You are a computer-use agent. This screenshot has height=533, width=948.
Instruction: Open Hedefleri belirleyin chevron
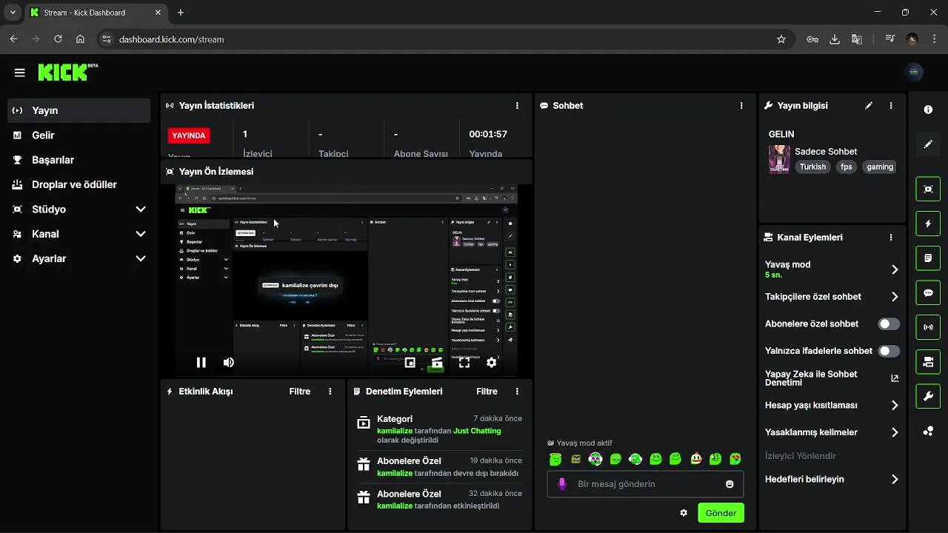(895, 480)
